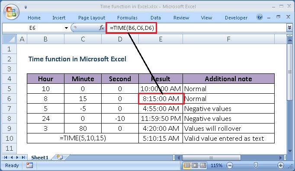The width and height of the screenshot is (295, 171).
Task: Select the cell showing 4:55:00 AM
Action: (160, 109)
